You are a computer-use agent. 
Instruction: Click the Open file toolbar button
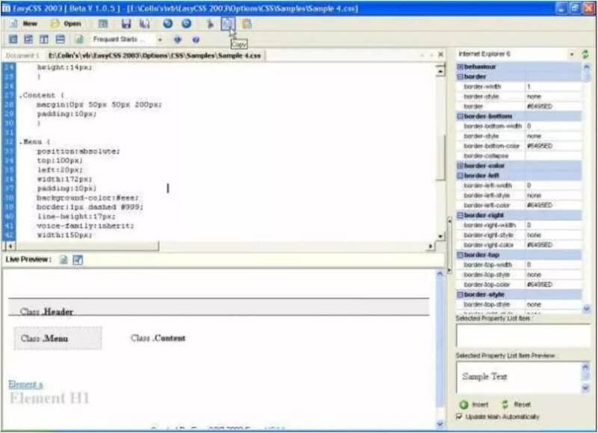66,24
